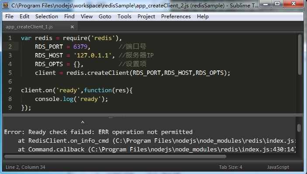Open the Goto menu
Image resolution: width=307 pixels, height=174 pixels.
click(x=105, y=17)
